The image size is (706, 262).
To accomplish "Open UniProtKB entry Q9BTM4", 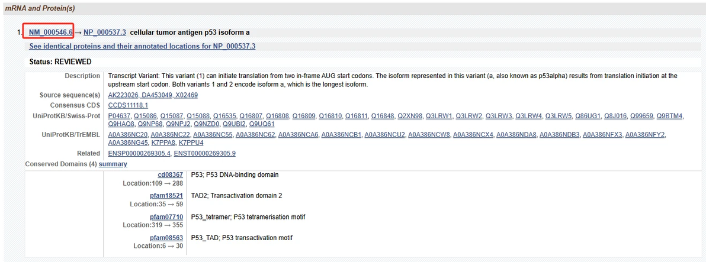I will click(670, 115).
